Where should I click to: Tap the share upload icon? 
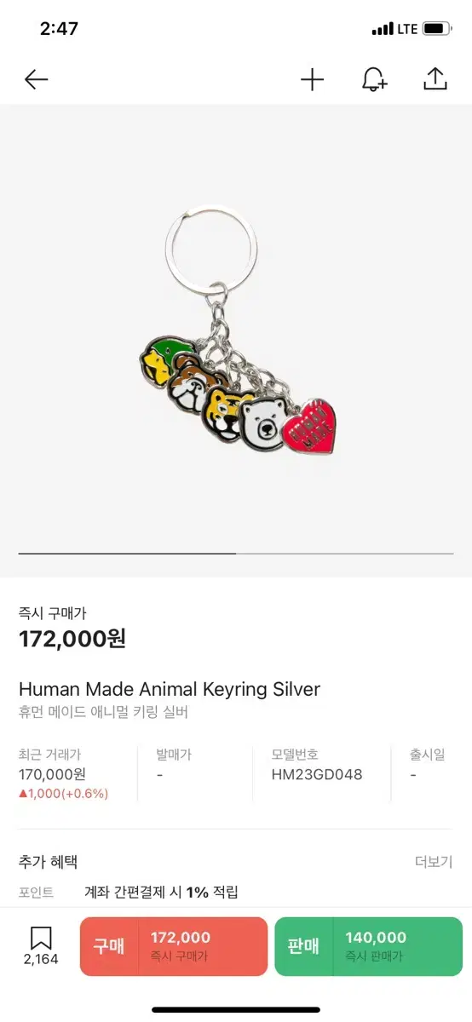[x=435, y=79]
